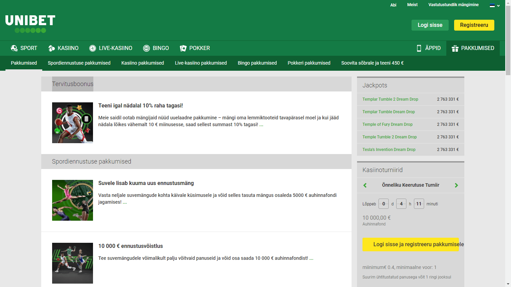Click the basketball player offer thumbnail

click(x=73, y=123)
